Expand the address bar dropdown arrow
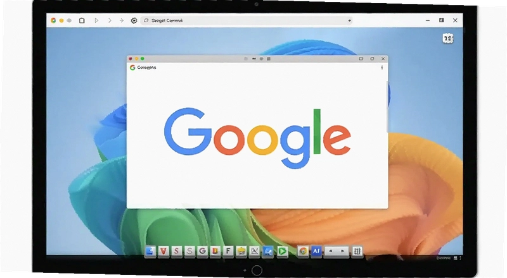 coord(349,20)
